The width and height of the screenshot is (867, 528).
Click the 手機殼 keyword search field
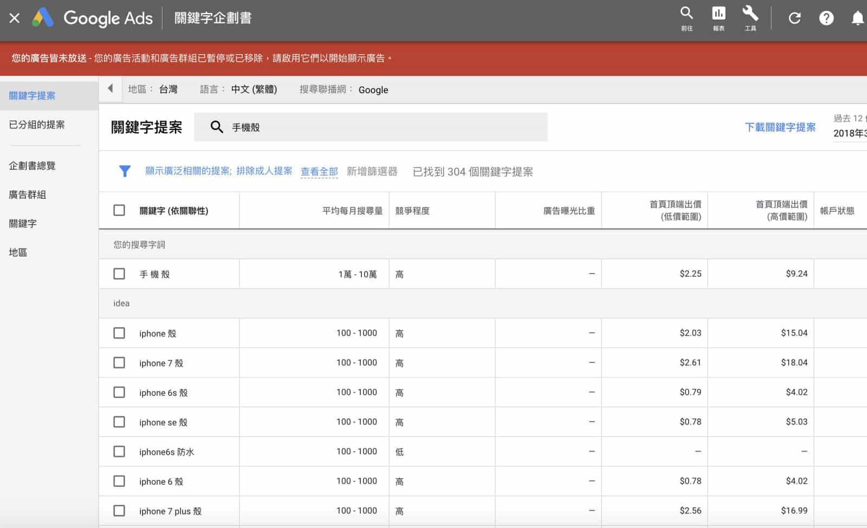coord(371,127)
